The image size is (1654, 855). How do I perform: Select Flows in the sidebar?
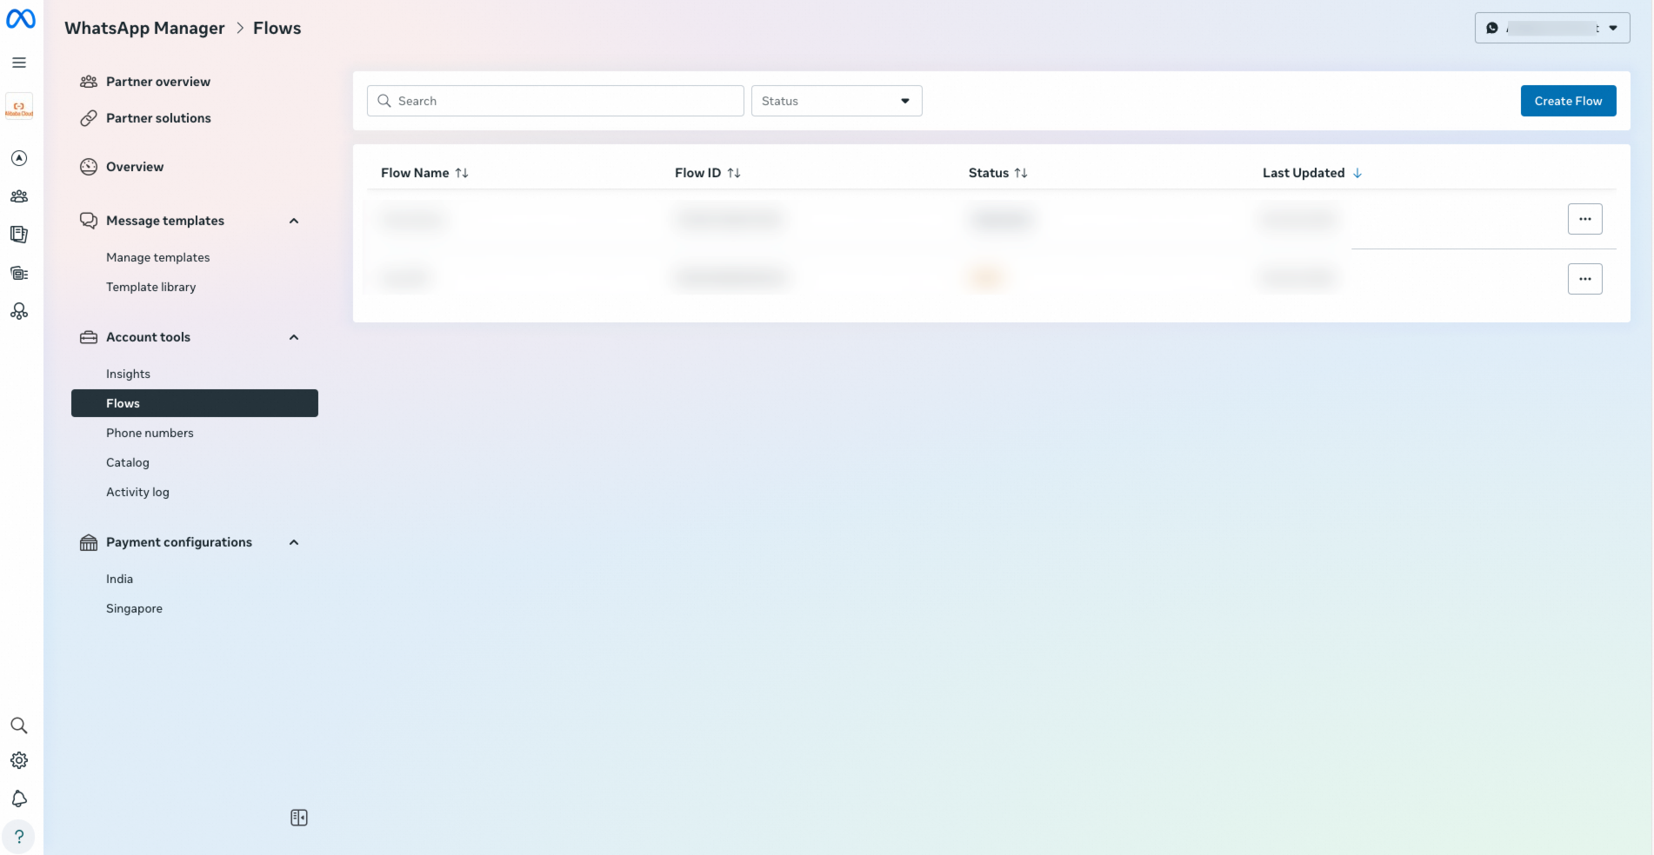tap(195, 403)
